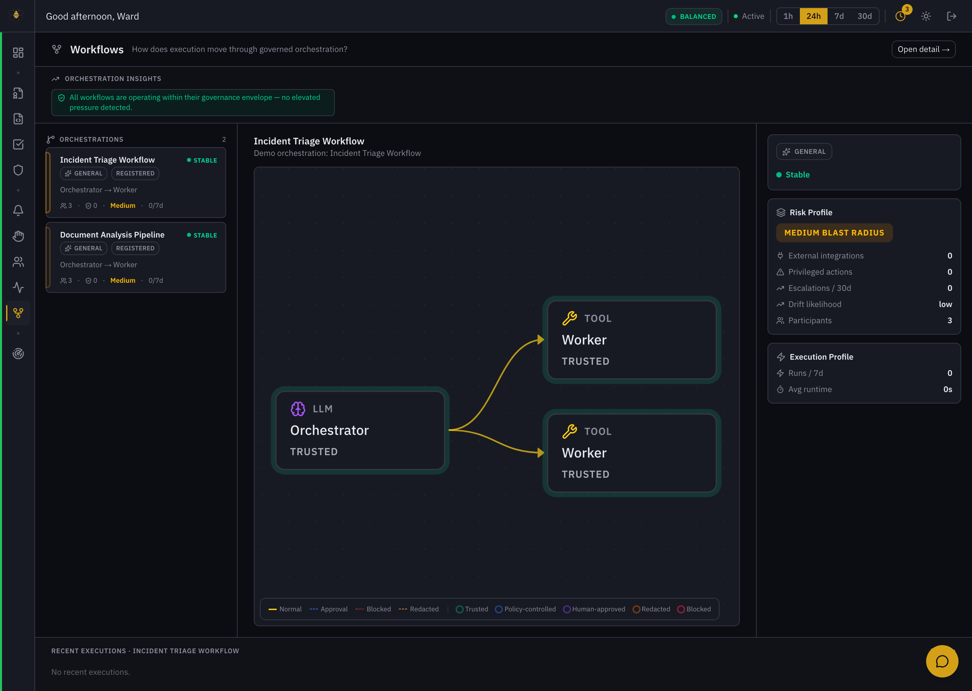Toggle light theme with sun icon
Screen dimensions: 972x691
[926, 16]
